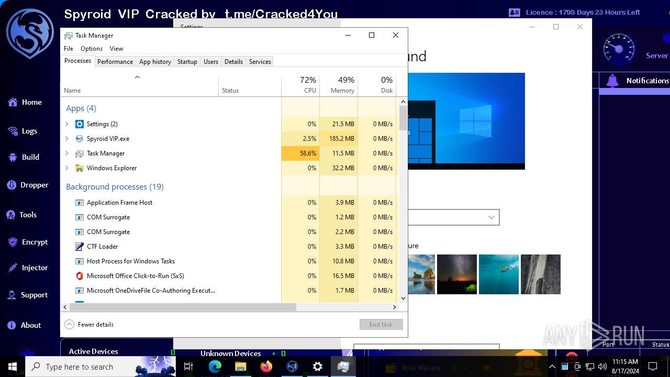Open the File menu in Task Manager
This screenshot has height=377, width=670.
pyautogui.click(x=69, y=49)
